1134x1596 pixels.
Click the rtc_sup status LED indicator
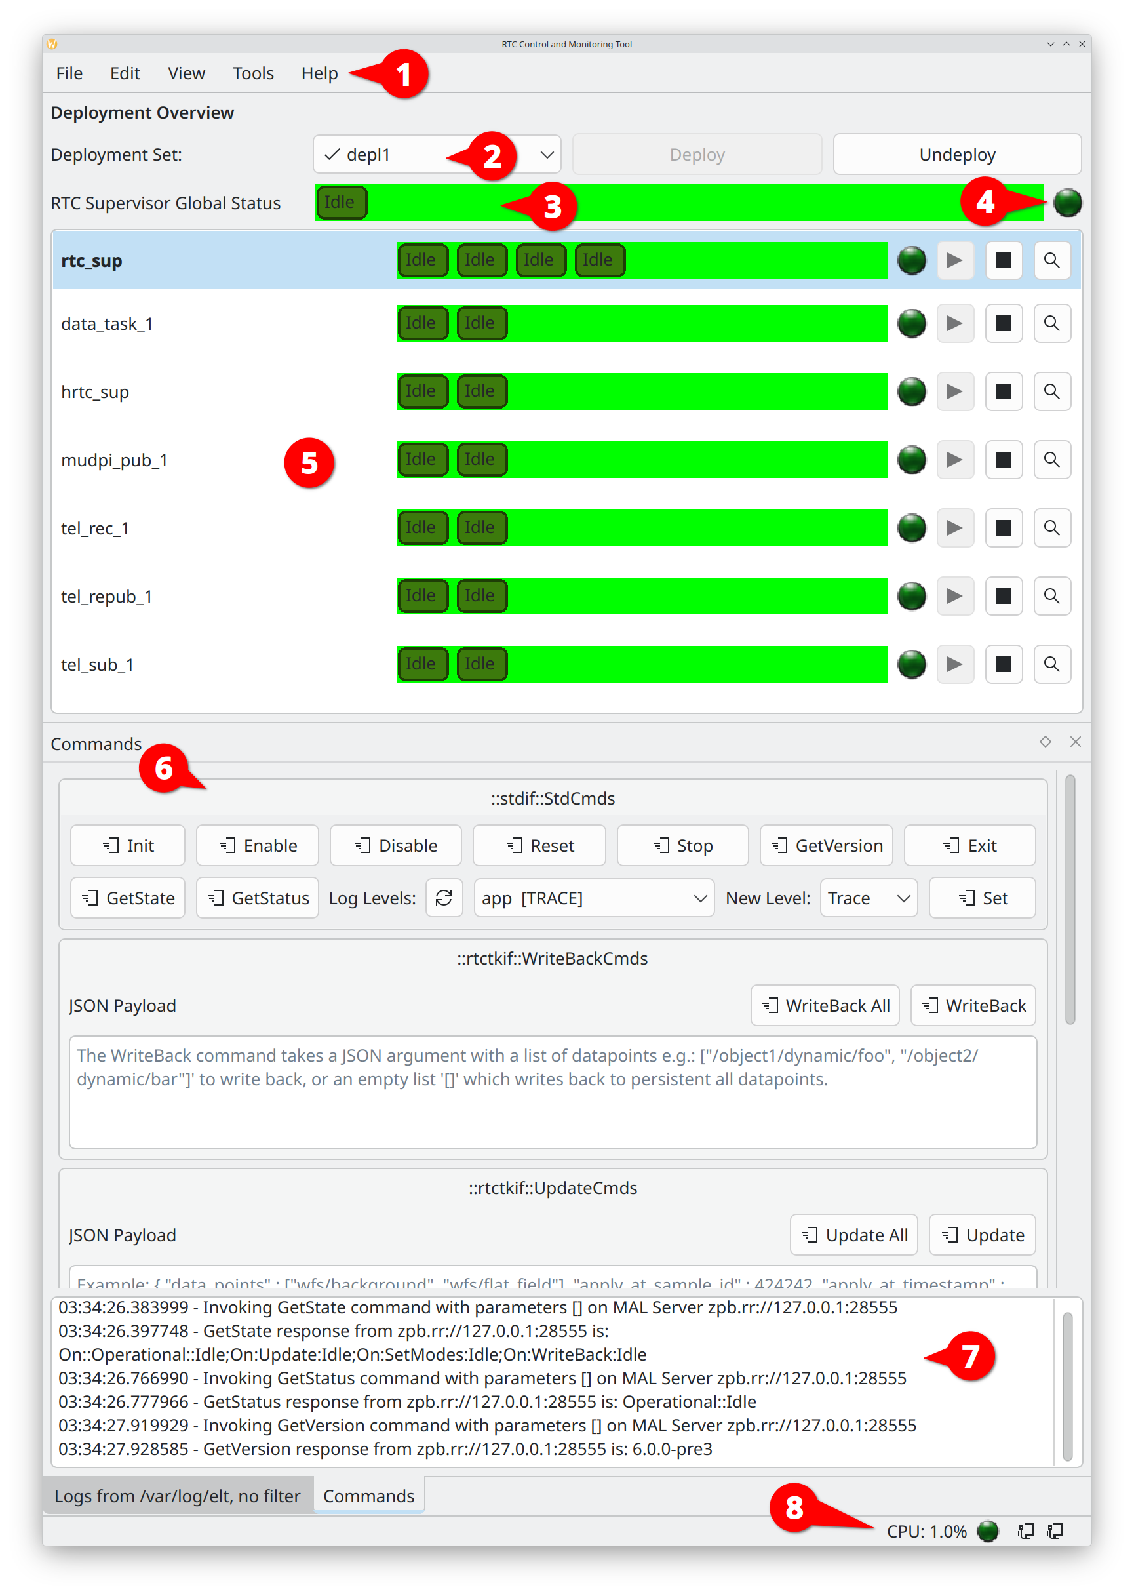pos(911,260)
